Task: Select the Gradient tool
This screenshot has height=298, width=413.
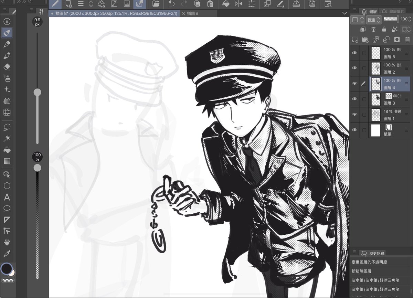Action: [7, 161]
